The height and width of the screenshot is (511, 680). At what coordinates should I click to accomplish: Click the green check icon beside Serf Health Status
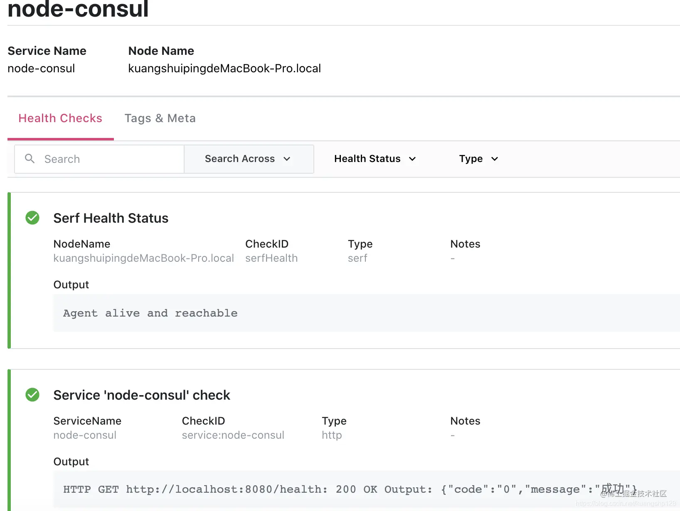(x=32, y=218)
